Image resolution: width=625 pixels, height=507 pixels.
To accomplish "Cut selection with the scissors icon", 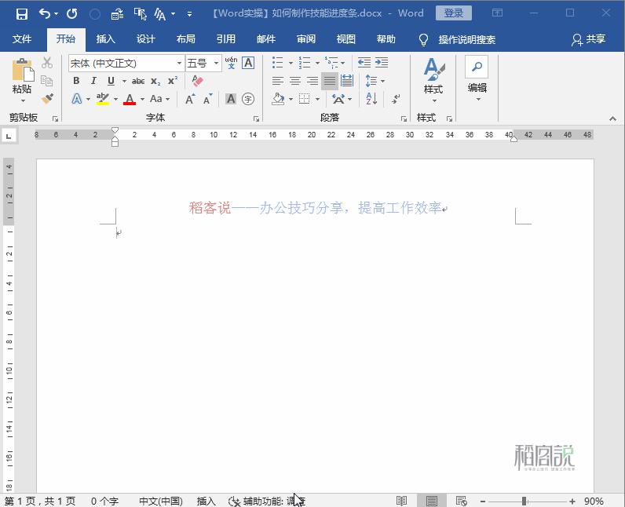I will pos(47,63).
